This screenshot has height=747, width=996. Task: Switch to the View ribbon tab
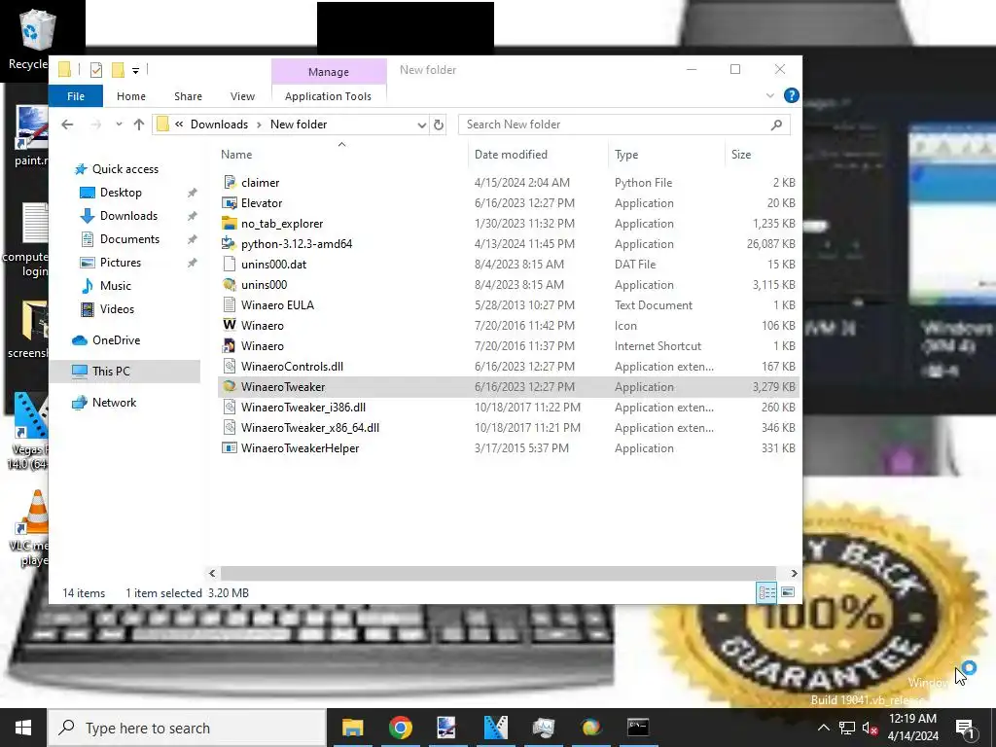242,96
